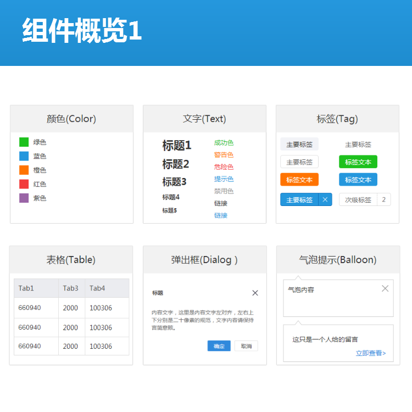Click the 提示色 blue text
Screen dimensions: 412x412
tap(224, 179)
